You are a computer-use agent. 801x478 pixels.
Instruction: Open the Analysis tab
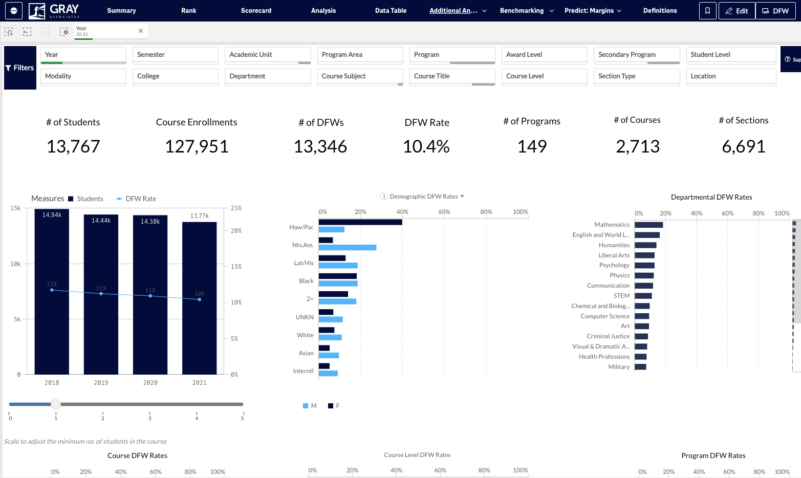[x=323, y=11]
